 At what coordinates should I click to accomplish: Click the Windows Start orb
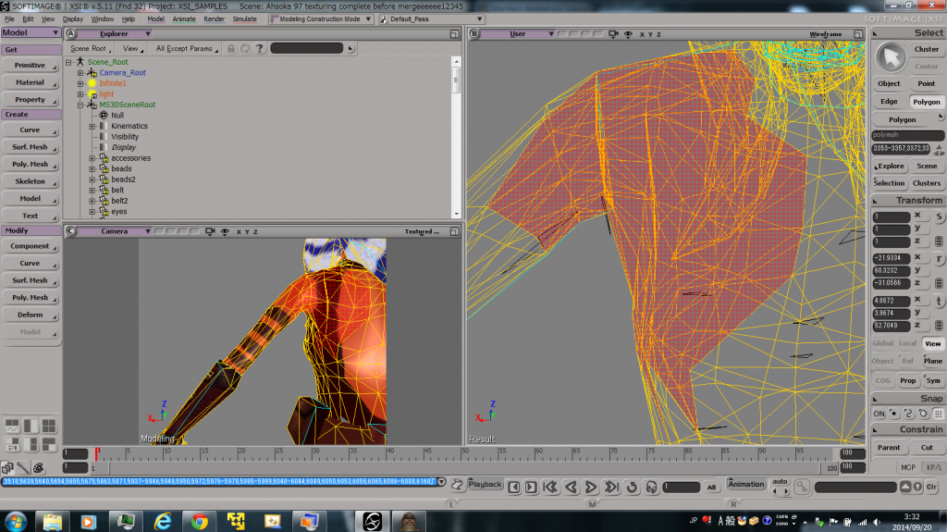pyautogui.click(x=15, y=521)
